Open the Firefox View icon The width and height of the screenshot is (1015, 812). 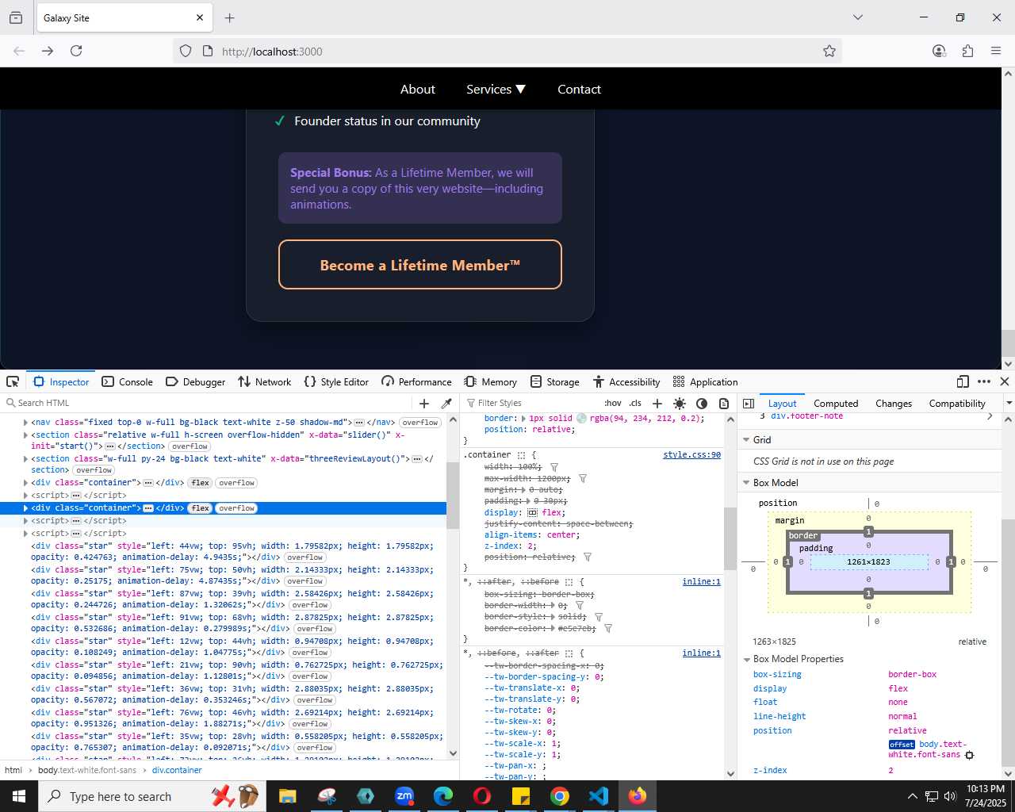tap(16, 17)
